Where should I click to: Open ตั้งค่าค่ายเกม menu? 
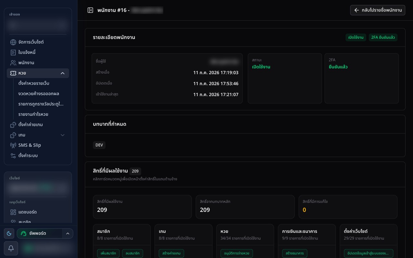[38, 124]
